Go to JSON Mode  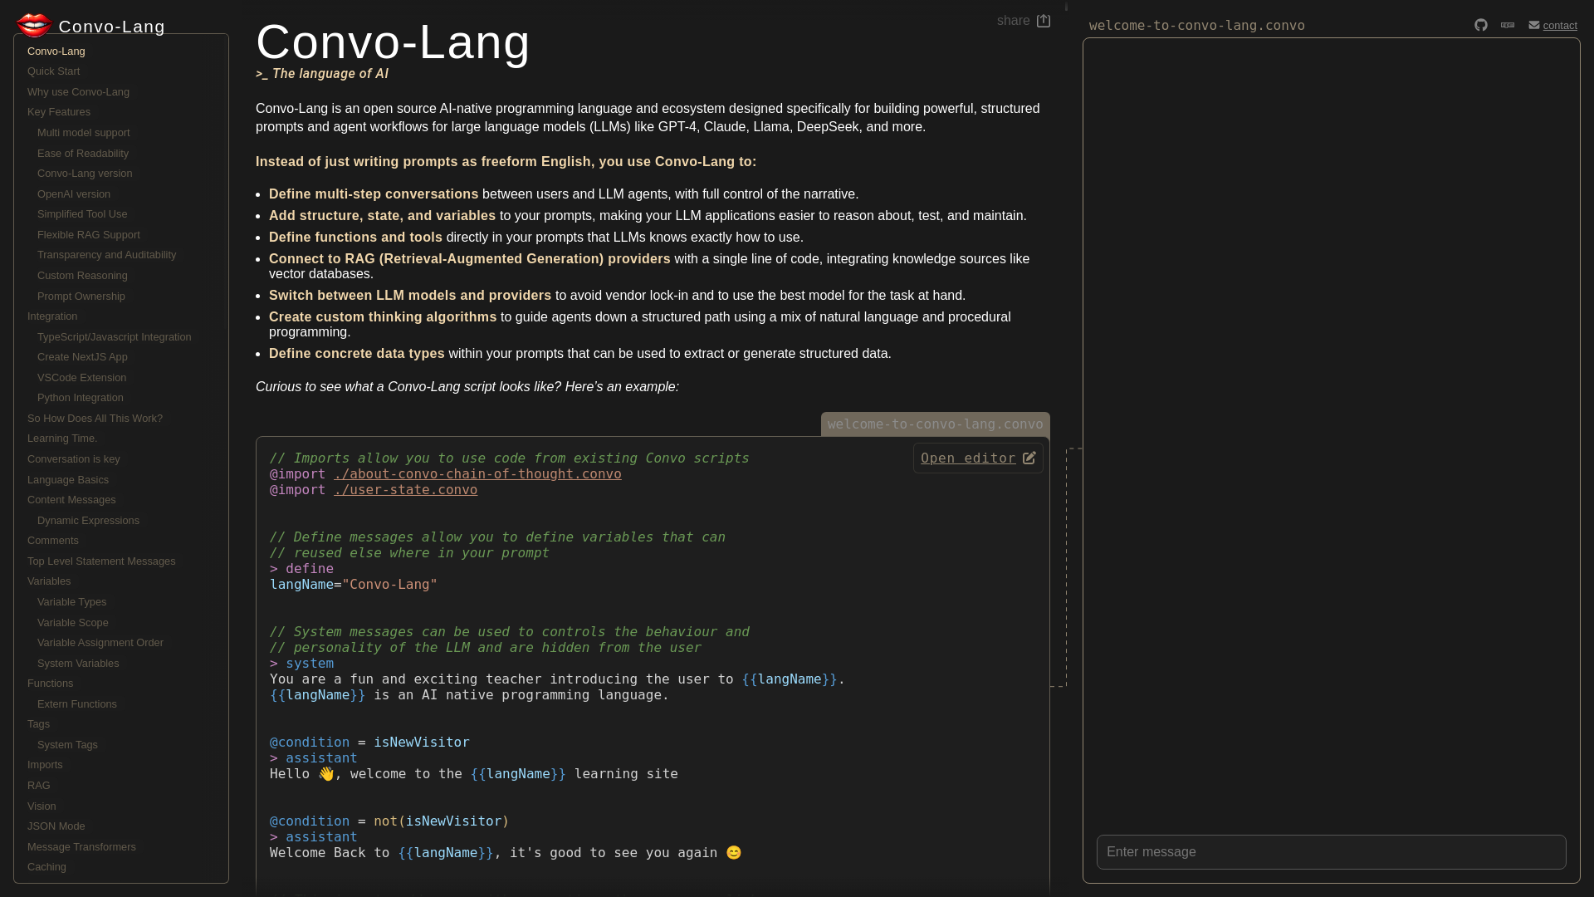tap(56, 826)
